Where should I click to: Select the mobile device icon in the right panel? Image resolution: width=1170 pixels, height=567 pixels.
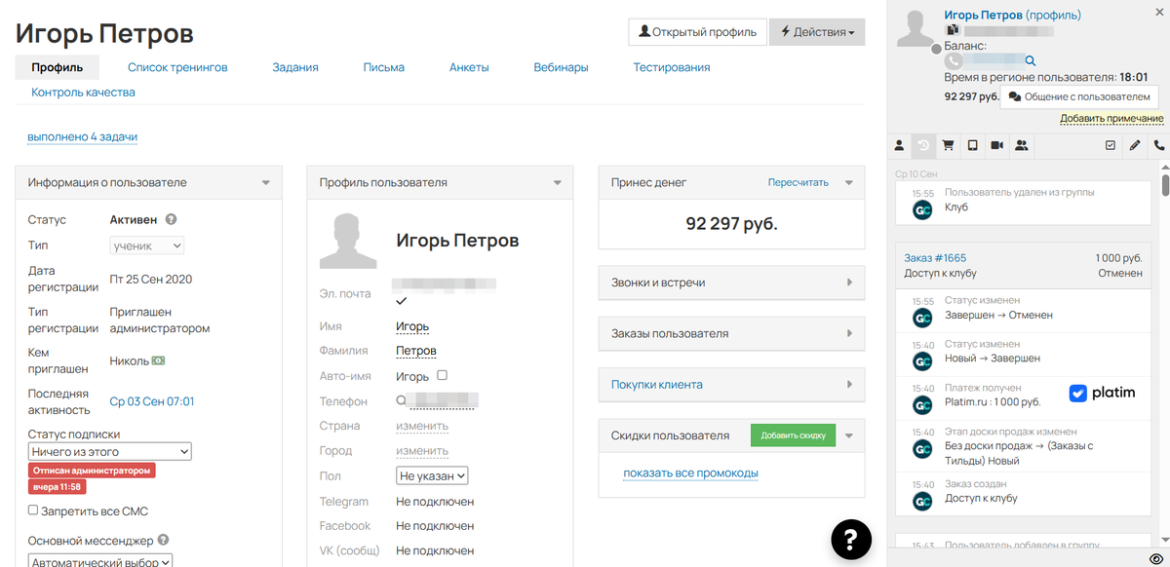972,145
